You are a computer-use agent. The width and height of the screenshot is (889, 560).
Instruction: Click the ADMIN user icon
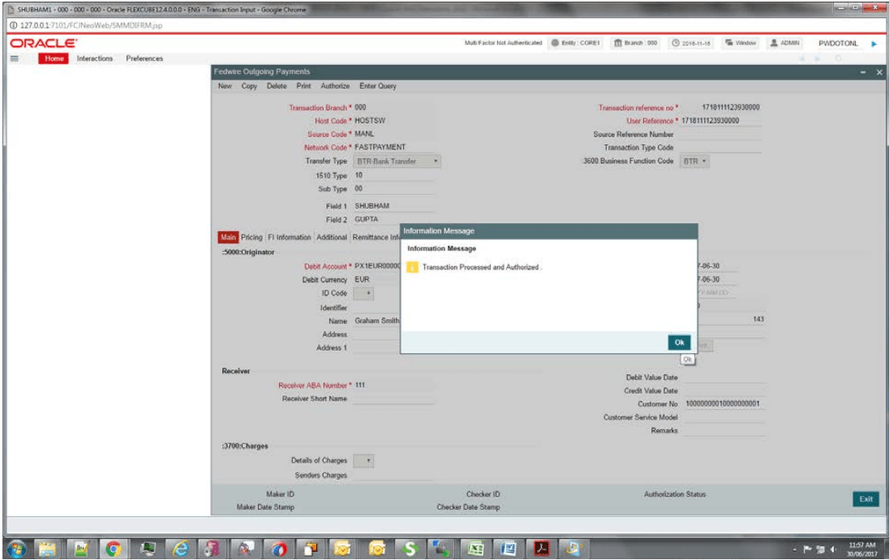(x=773, y=43)
